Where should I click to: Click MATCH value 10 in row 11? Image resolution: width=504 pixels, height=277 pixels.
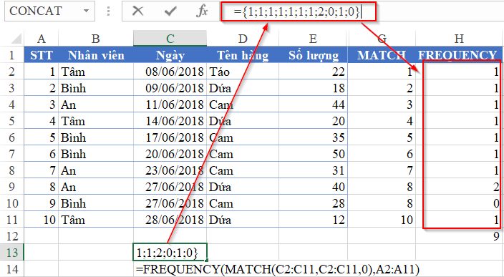point(382,220)
